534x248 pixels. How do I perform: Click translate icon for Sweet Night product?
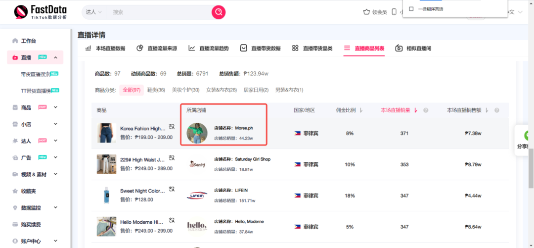coord(172,189)
